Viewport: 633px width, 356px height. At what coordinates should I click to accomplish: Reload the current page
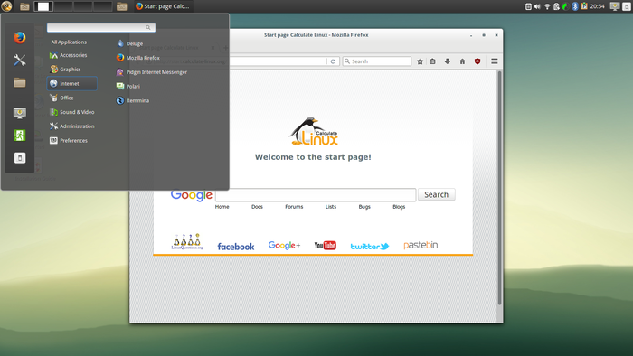pos(333,61)
